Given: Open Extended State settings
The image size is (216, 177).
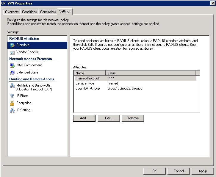Looking at the screenshot, I should pos(37,72).
